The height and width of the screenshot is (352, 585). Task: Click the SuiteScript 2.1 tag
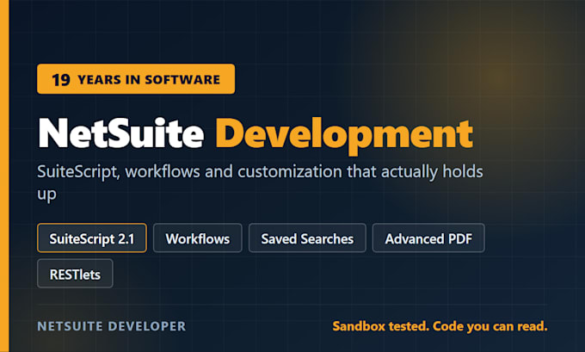92,238
